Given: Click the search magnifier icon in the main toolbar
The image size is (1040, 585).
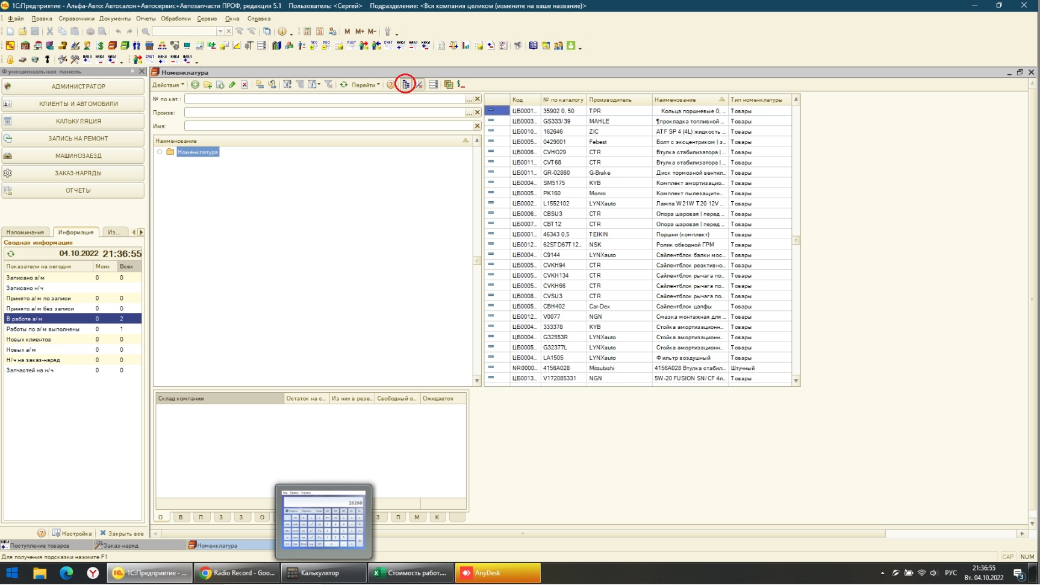Looking at the screenshot, I should pos(145,31).
